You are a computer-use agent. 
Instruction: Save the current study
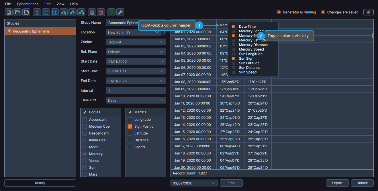point(26,12)
